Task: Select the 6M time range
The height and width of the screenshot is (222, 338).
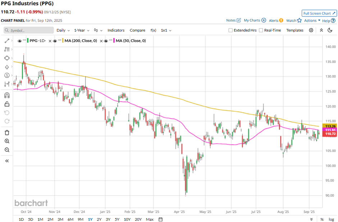Action: pos(70,219)
